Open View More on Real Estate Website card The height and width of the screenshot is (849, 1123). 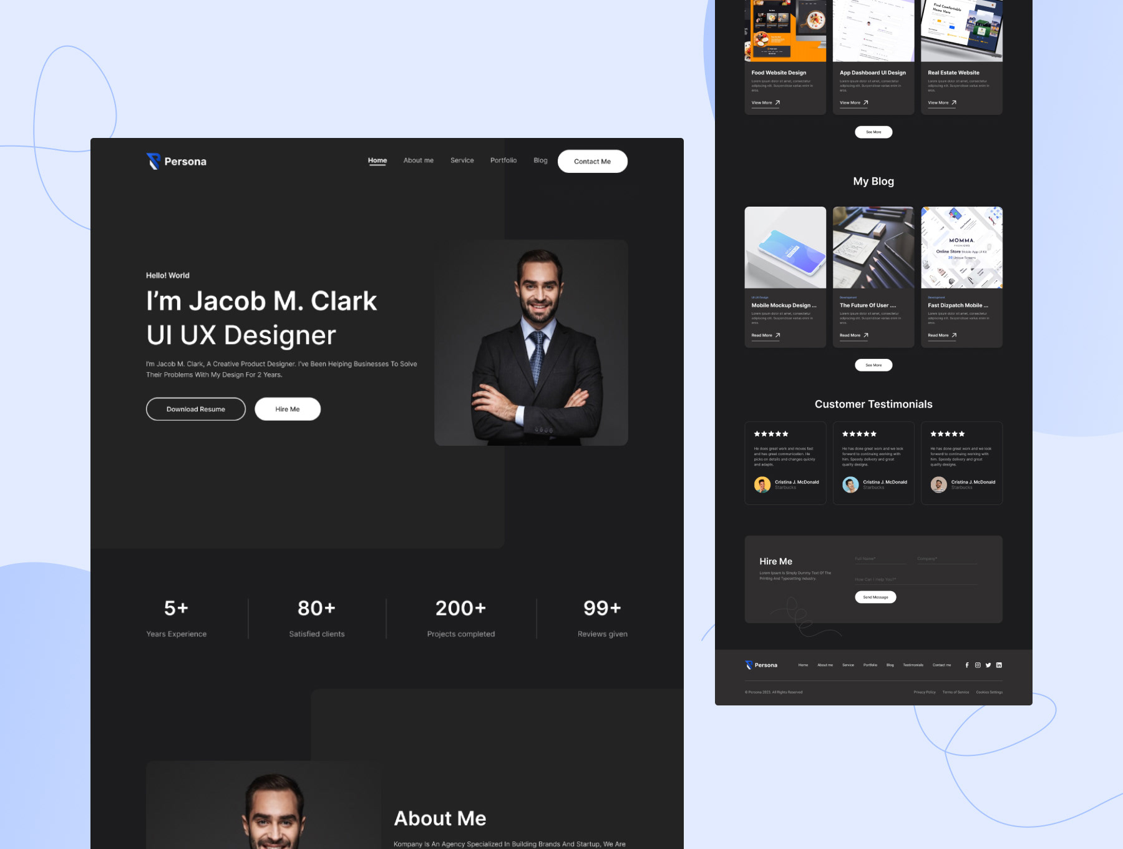click(x=938, y=102)
